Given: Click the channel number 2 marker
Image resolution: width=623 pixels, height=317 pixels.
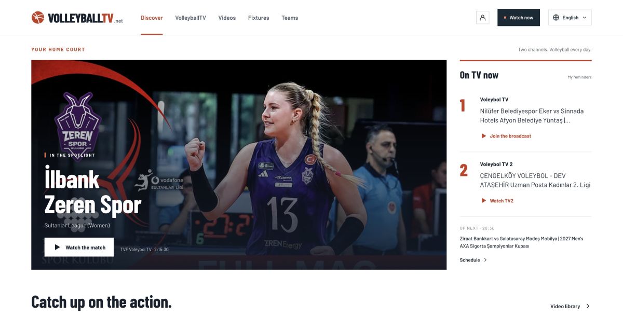Looking at the screenshot, I should [464, 170].
